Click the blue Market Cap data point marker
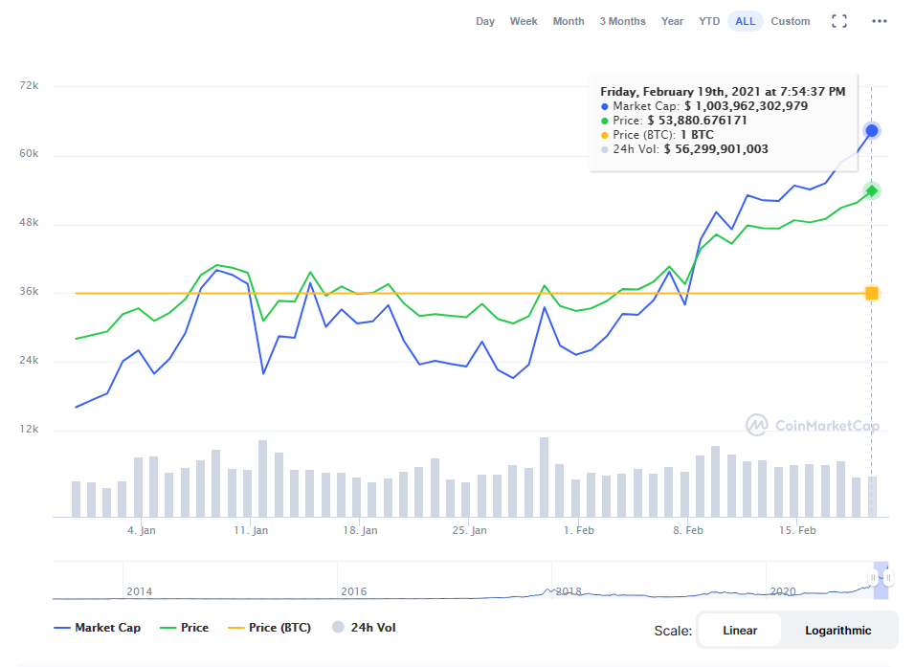Image resolution: width=915 pixels, height=667 pixels. pyautogui.click(x=872, y=130)
